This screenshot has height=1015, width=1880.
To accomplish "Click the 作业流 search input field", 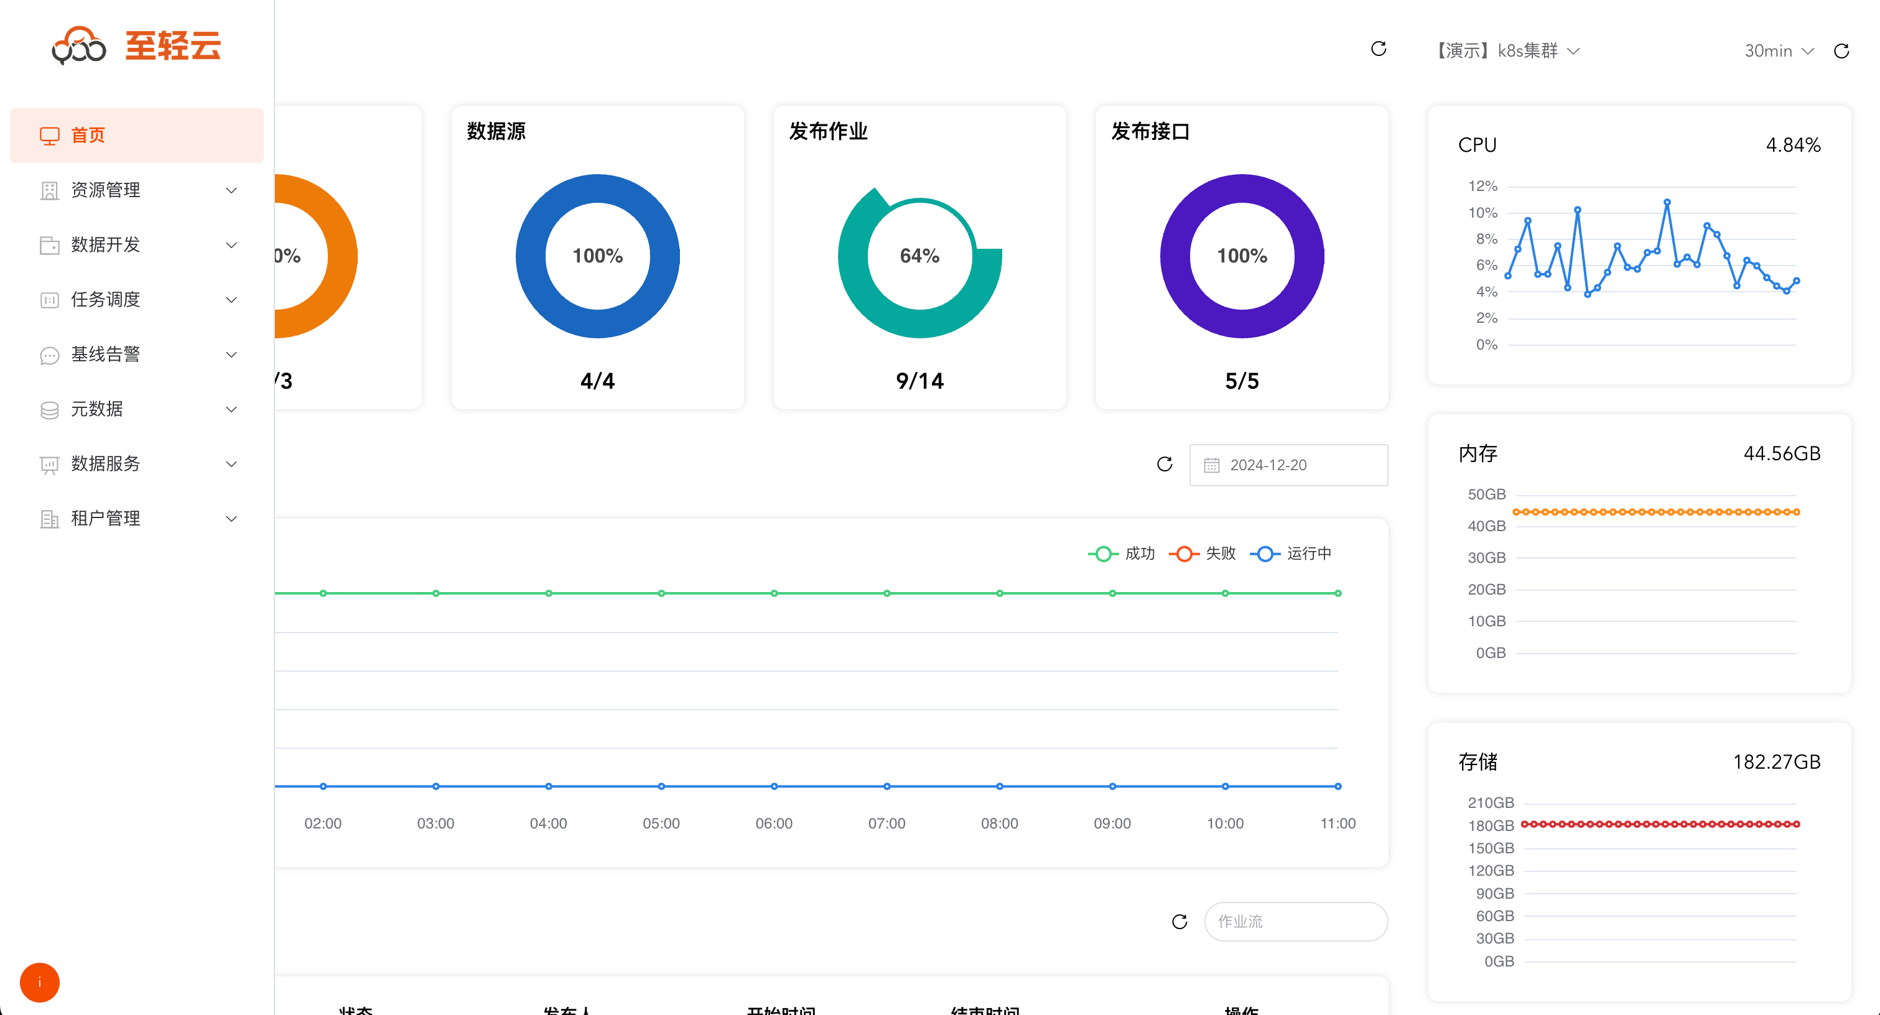I will coord(1295,922).
